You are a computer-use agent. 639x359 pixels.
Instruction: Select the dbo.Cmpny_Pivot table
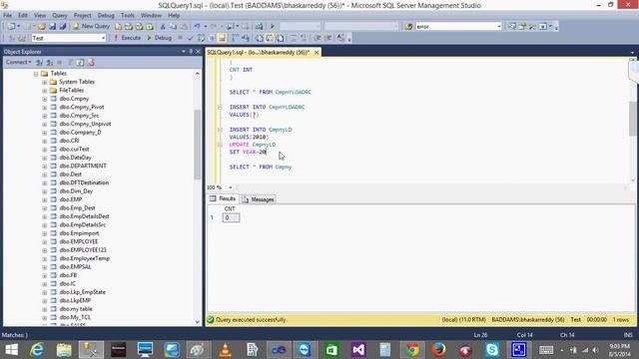[x=82, y=107]
